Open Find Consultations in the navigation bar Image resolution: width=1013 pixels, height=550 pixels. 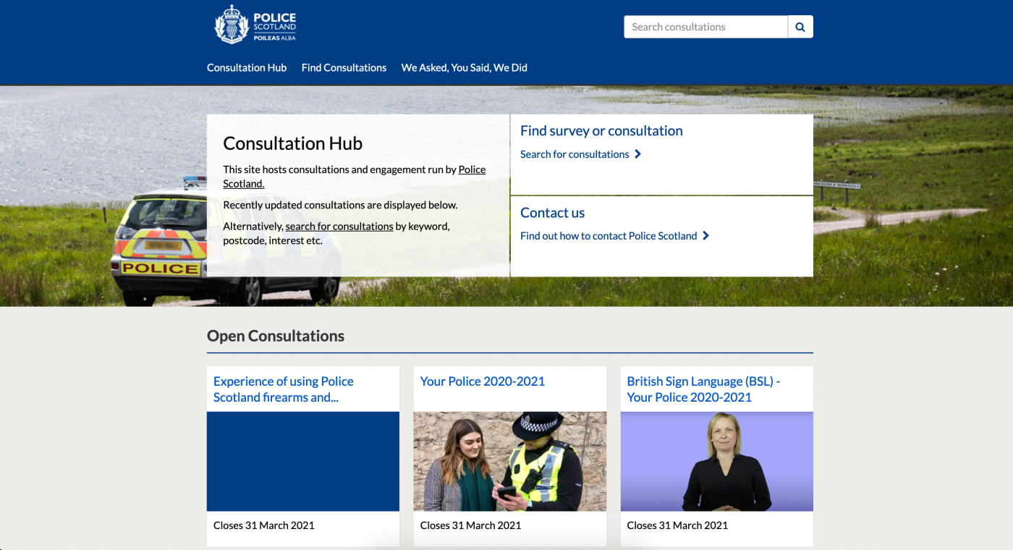pyautogui.click(x=344, y=67)
